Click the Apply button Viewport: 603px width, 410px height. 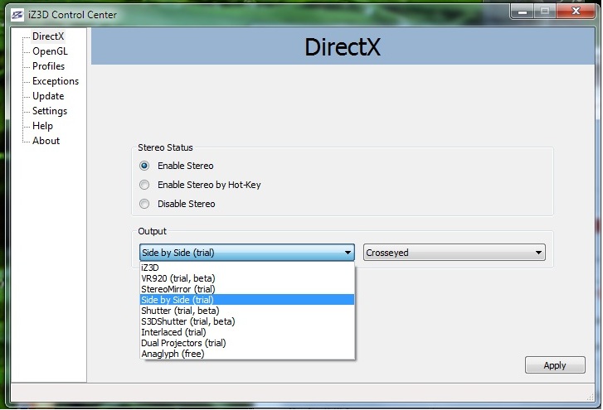tap(555, 365)
